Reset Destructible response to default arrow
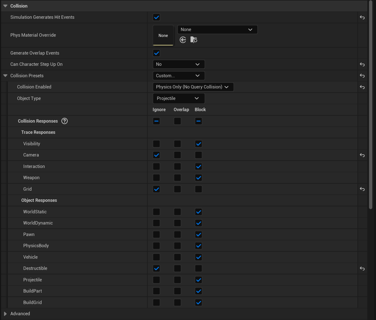Image resolution: width=376 pixels, height=320 pixels. tap(362, 268)
